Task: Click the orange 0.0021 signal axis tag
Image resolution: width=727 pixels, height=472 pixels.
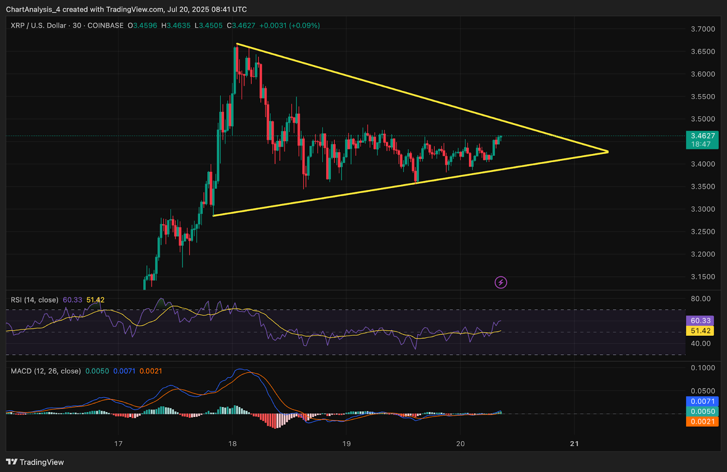Action: point(702,422)
